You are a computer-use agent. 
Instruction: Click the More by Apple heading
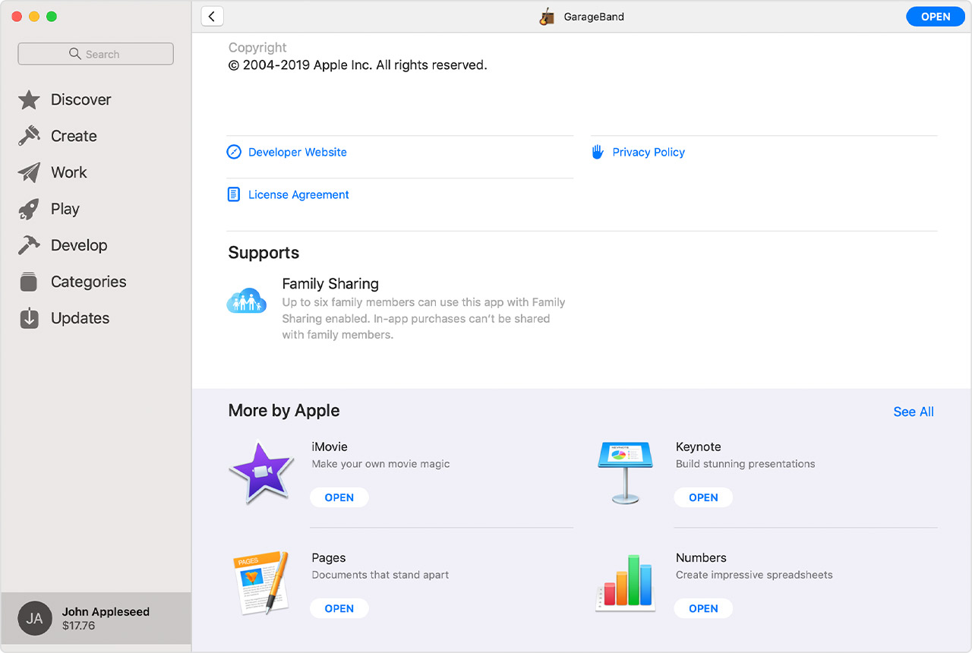click(x=284, y=411)
